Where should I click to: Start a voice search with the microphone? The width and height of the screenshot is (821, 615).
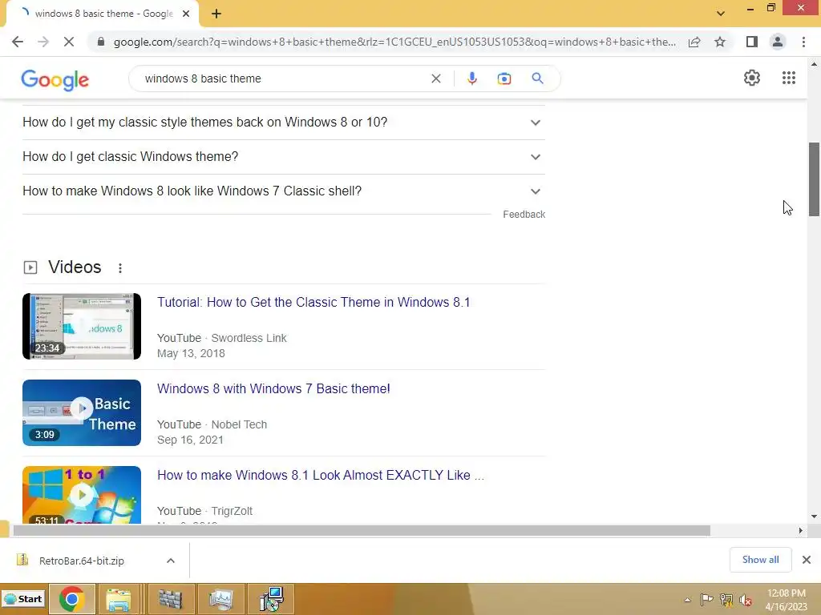471,78
